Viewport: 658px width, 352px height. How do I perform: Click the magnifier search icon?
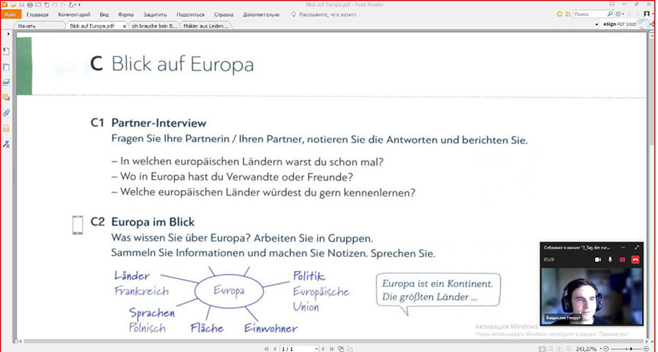[610, 15]
